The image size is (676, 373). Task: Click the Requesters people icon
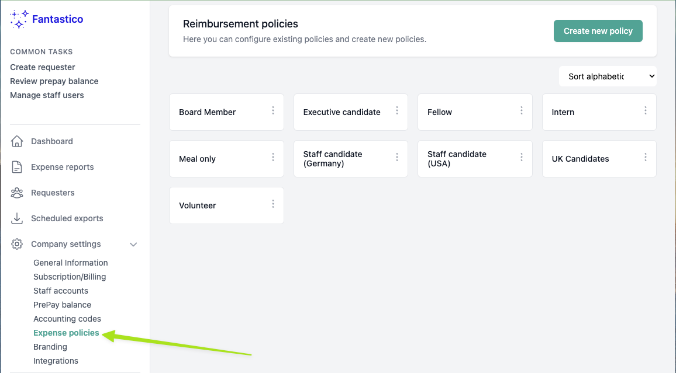(17, 193)
